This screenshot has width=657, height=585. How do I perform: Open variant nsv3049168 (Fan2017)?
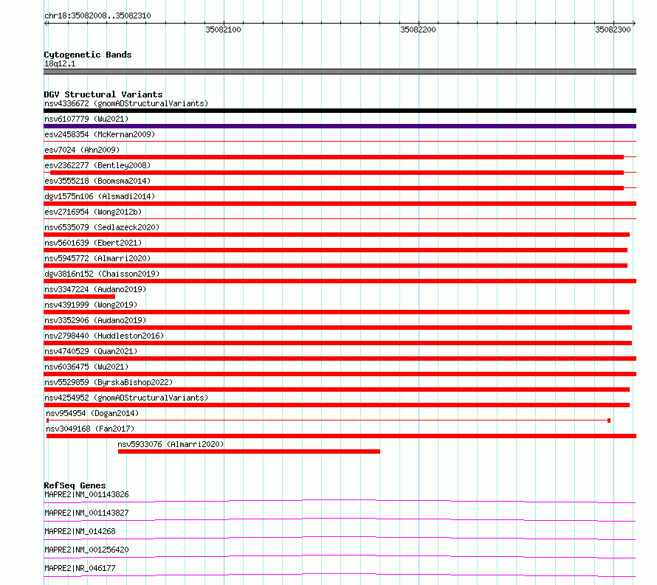pos(90,429)
